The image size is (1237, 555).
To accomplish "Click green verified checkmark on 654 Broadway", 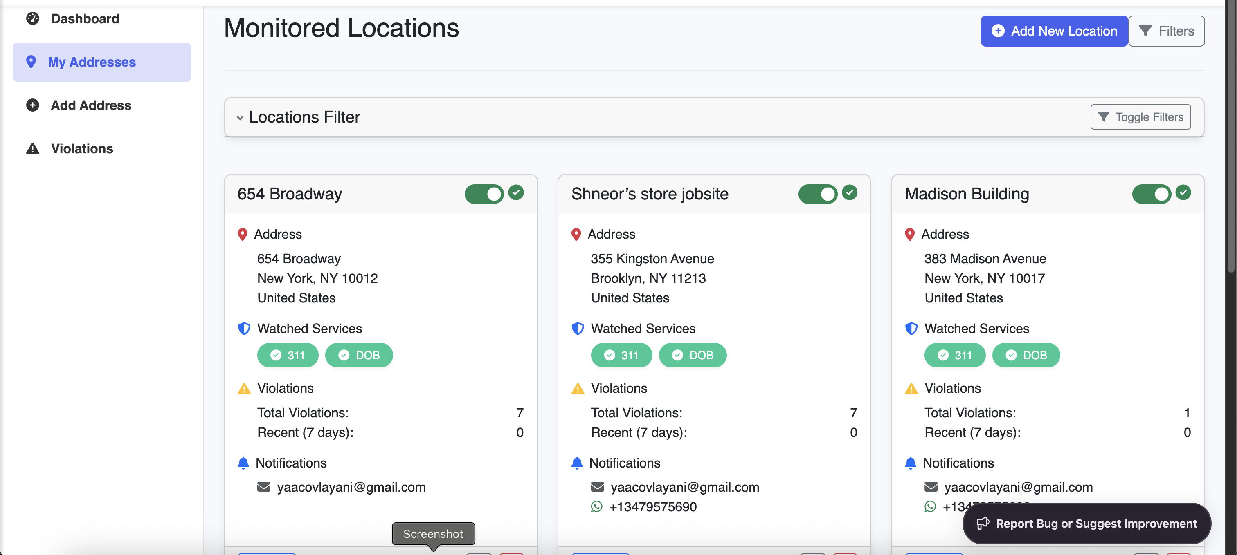I will click(516, 192).
